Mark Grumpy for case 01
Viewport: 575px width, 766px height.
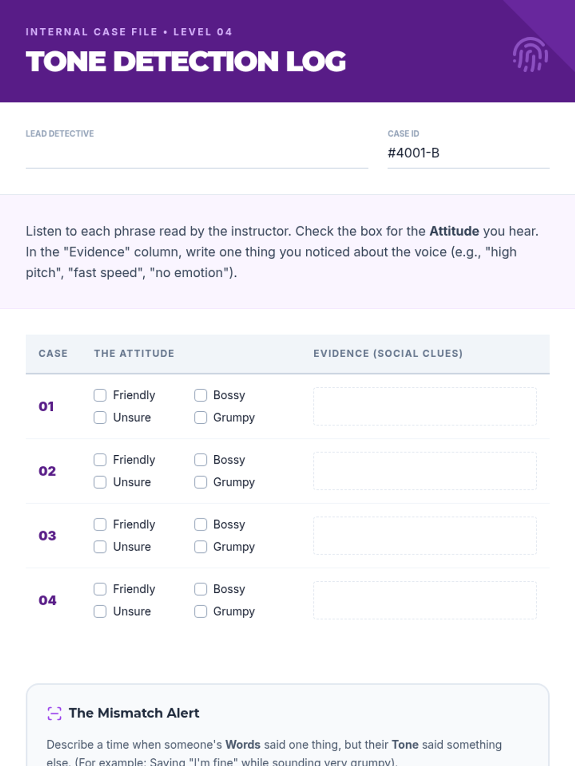pyautogui.click(x=201, y=418)
